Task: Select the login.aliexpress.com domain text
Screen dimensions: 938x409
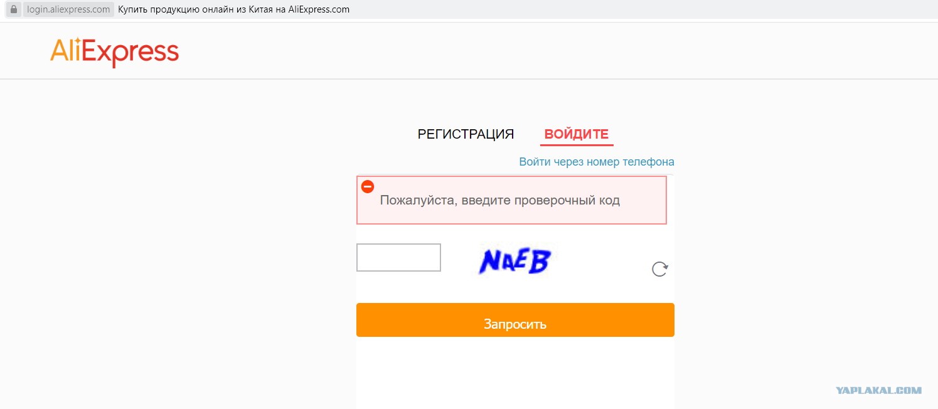Action: point(68,10)
